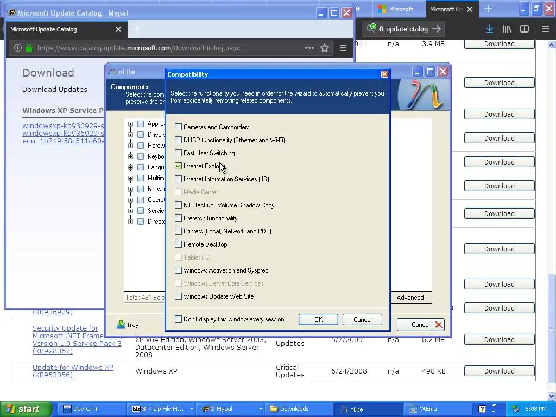556x417 pixels.
Task: Click search engine magnifier icon
Action: click(x=371, y=28)
